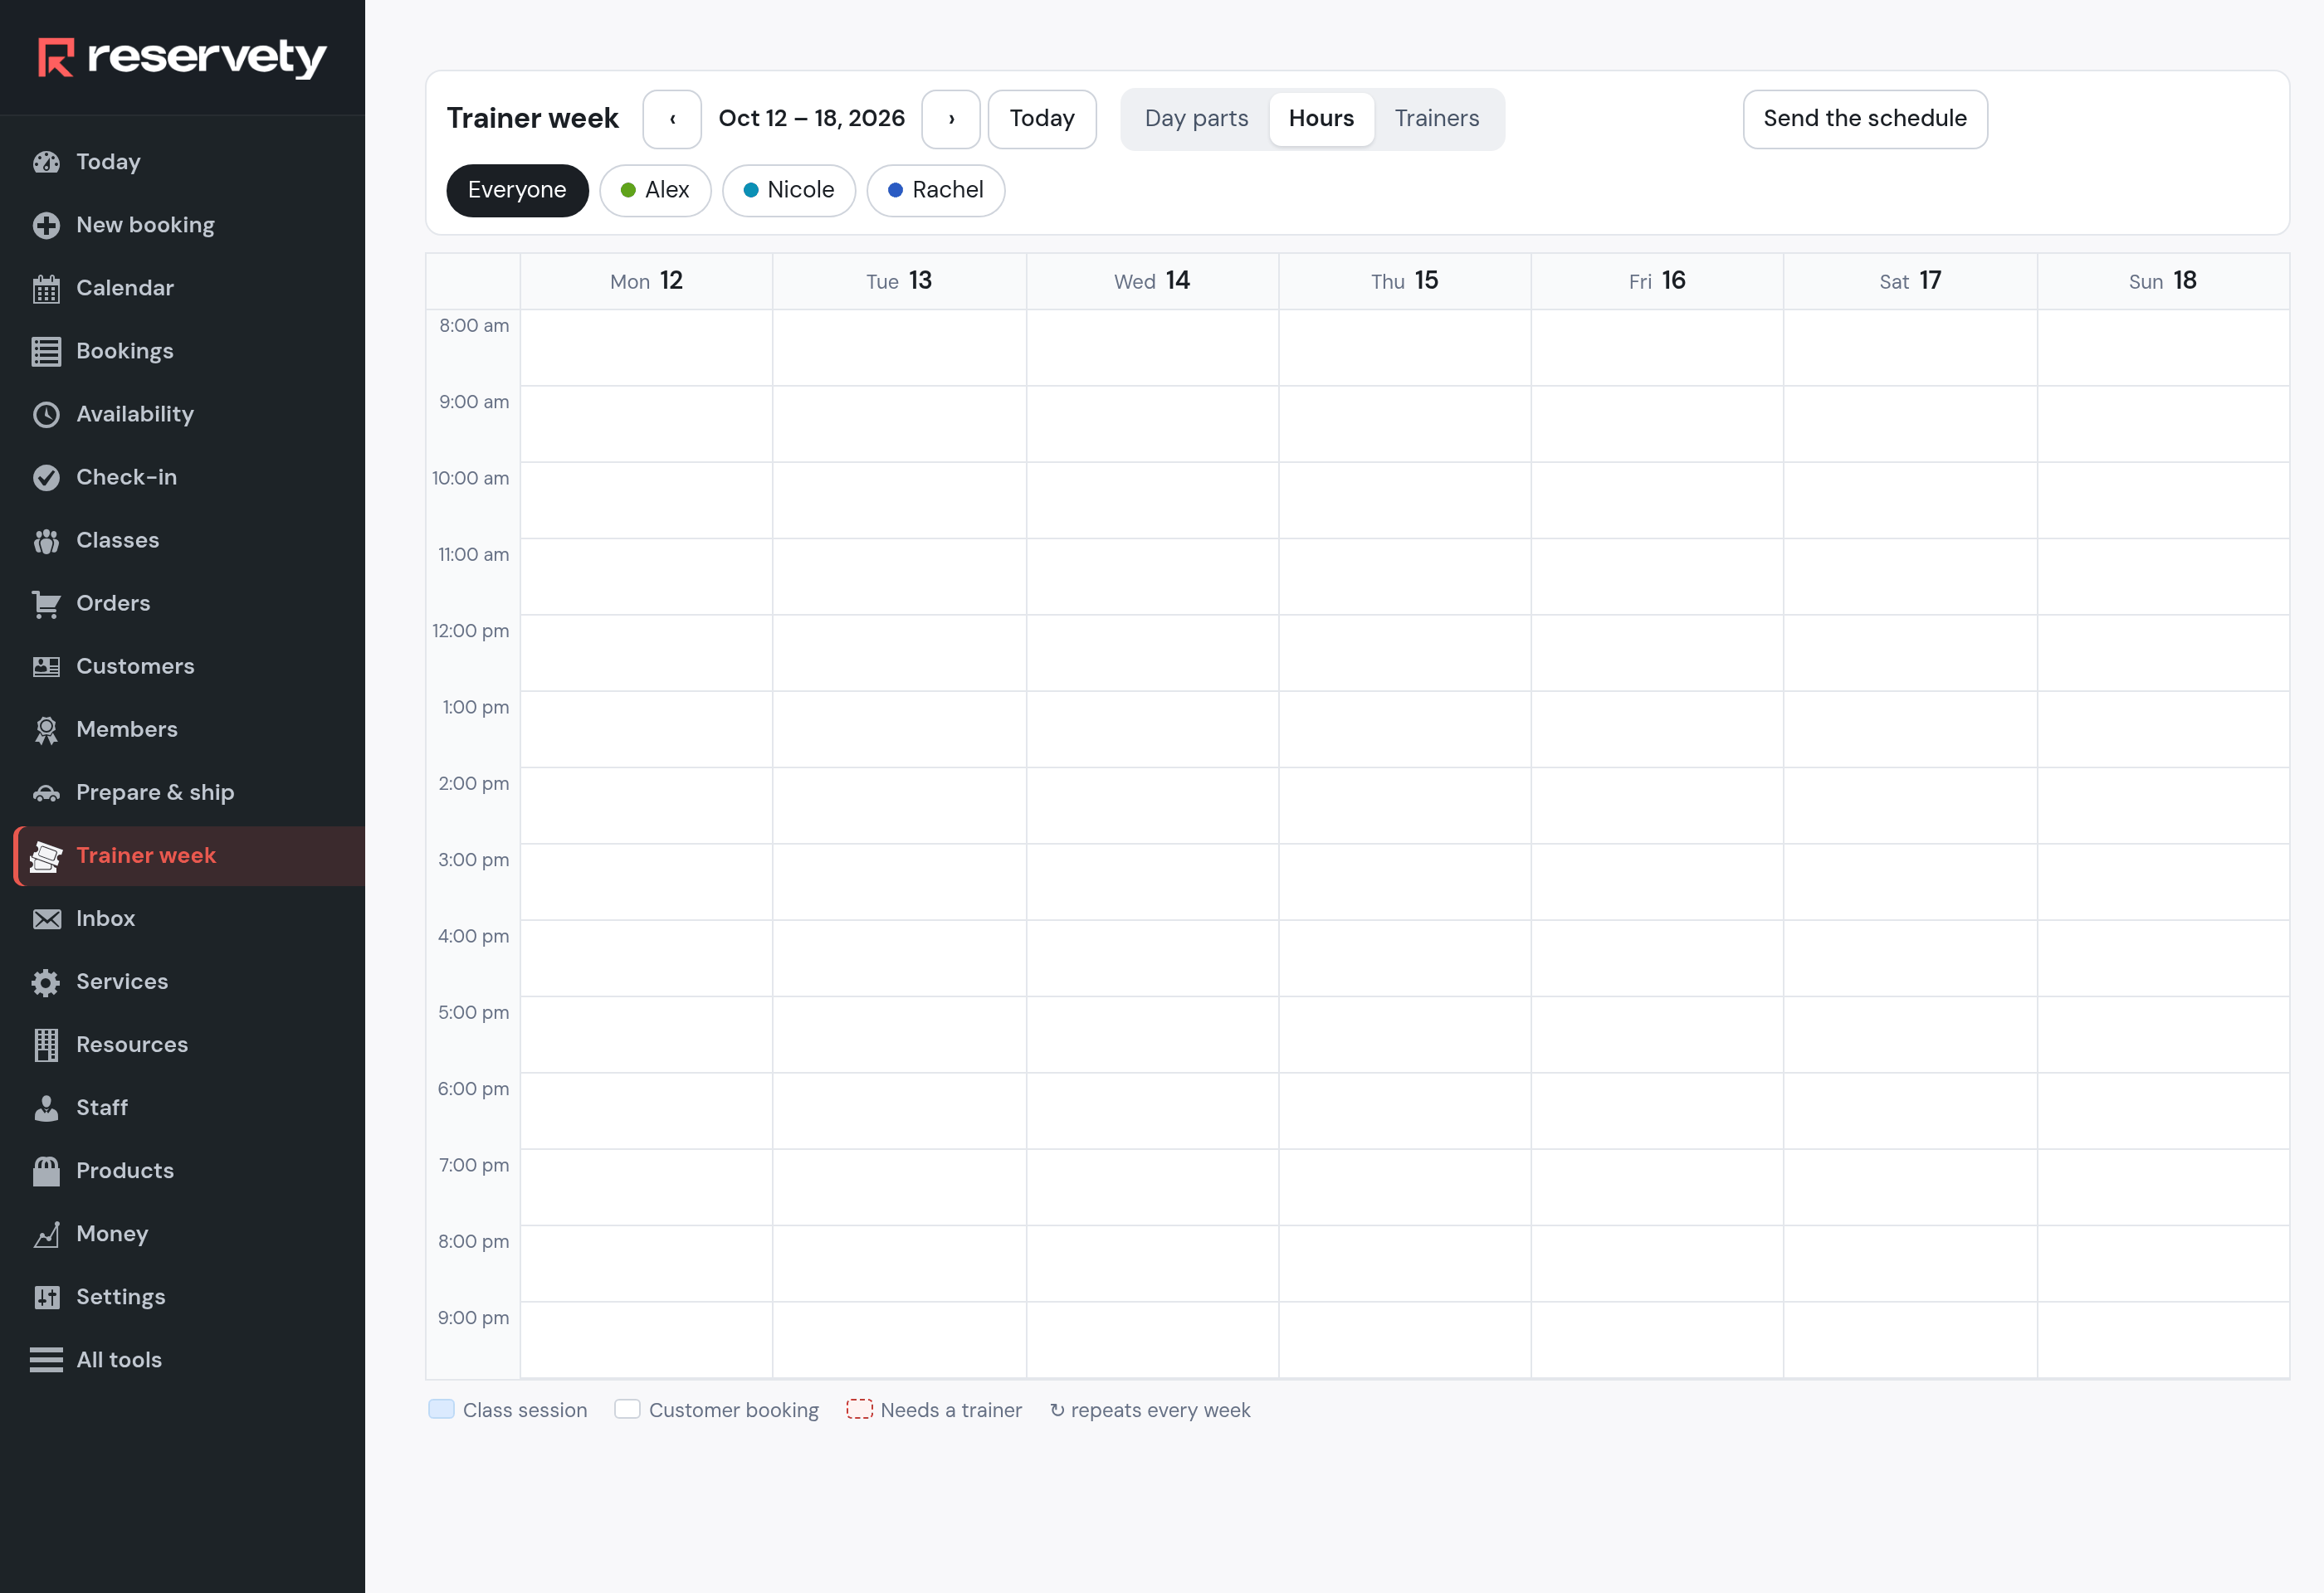Filter schedule by Everyone
This screenshot has width=2324, height=1593.
coord(517,190)
